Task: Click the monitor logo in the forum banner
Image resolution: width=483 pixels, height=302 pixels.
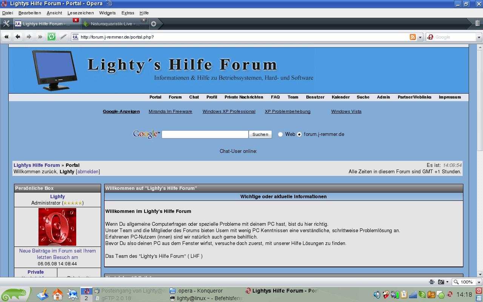Action: click(x=55, y=70)
